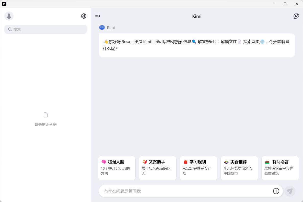303x202 pixels.
Task: Minimize the Kimi window
Action: [x=273, y=4]
